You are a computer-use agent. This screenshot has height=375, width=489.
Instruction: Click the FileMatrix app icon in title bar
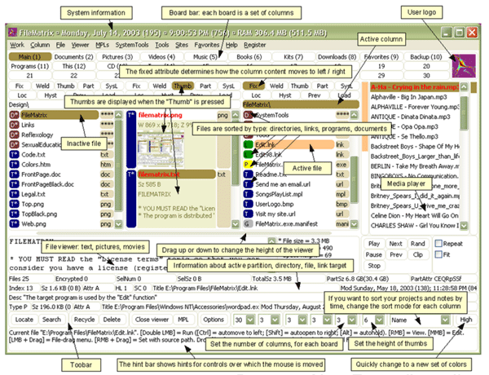point(13,32)
